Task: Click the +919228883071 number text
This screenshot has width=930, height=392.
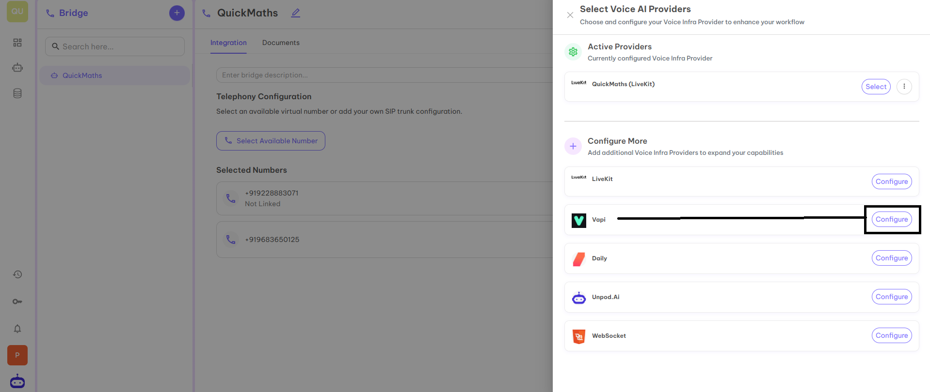Action: click(272, 193)
